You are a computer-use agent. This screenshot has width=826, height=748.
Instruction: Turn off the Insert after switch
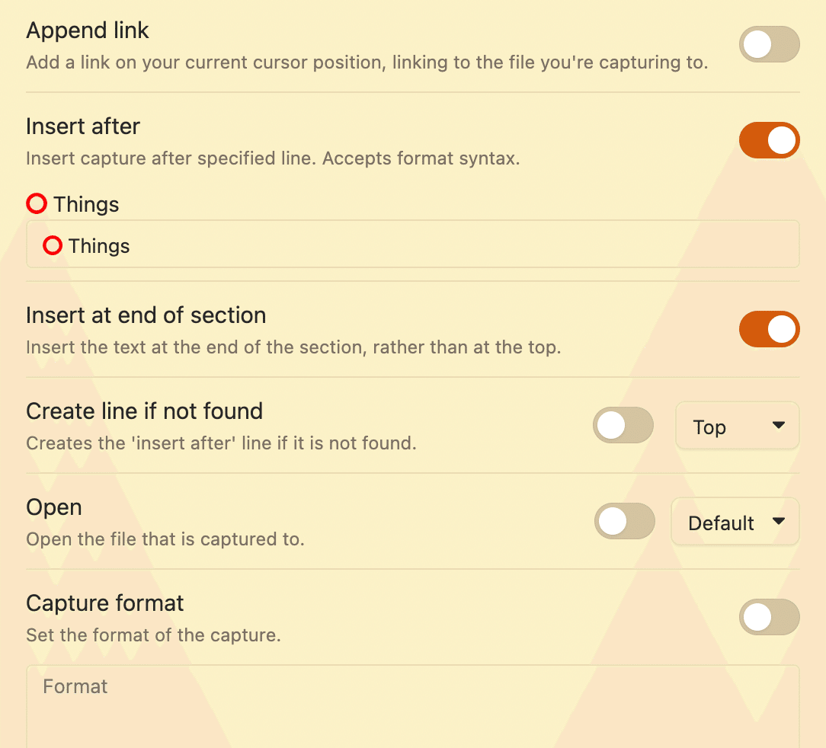(x=769, y=140)
